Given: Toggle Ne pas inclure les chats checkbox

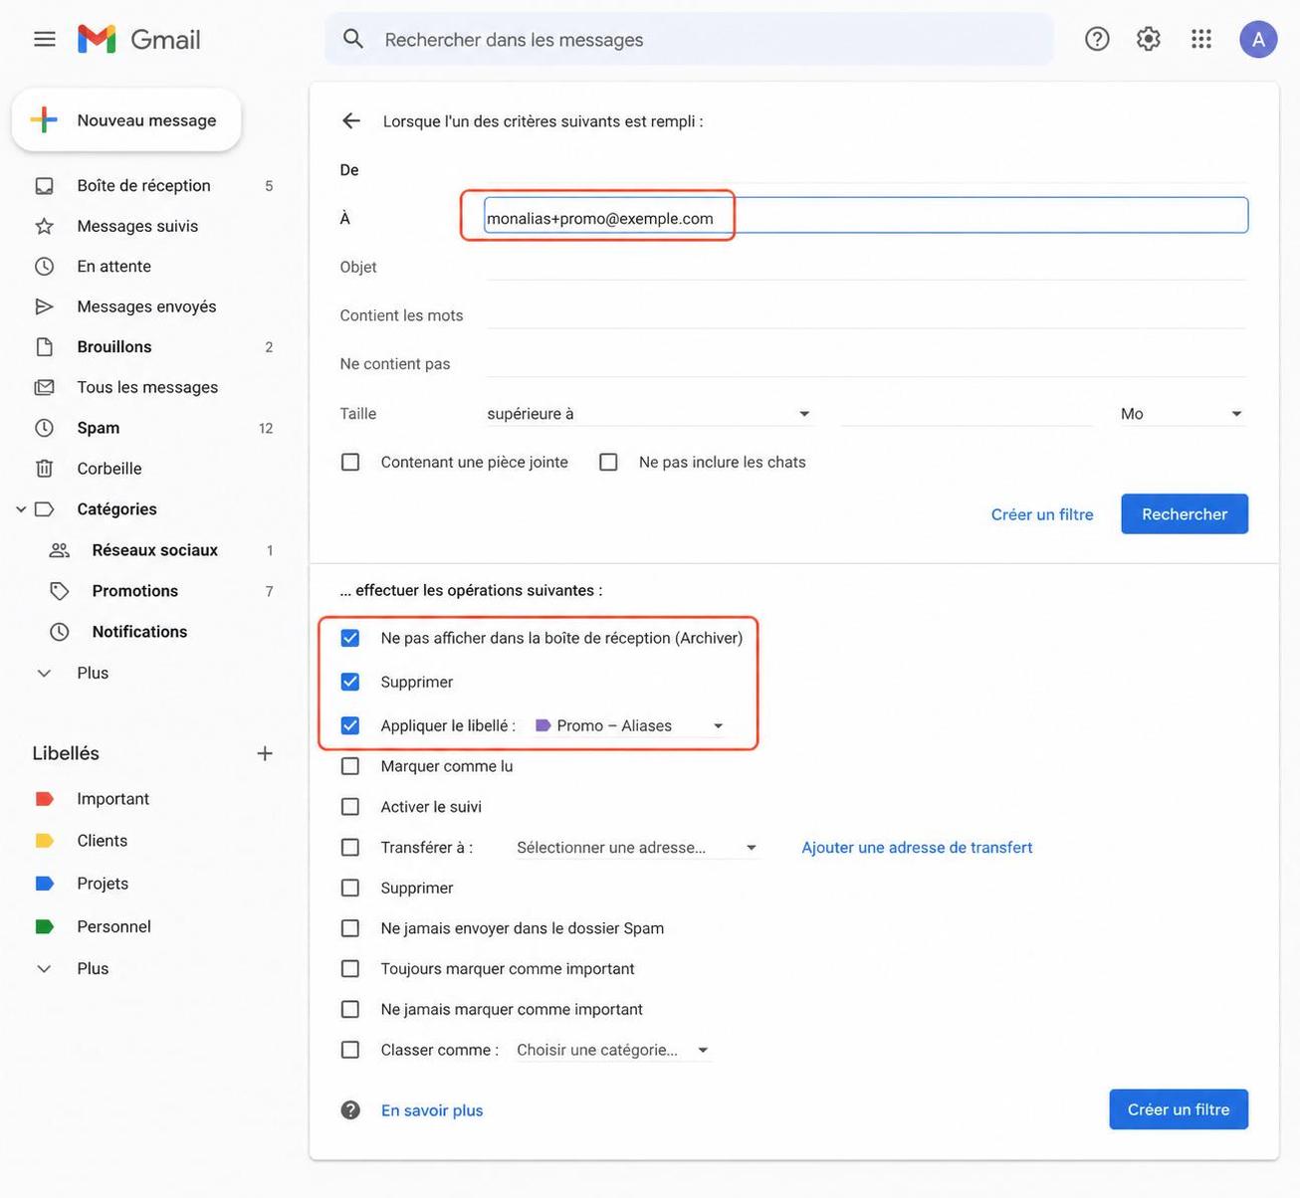Looking at the screenshot, I should pyautogui.click(x=608, y=463).
